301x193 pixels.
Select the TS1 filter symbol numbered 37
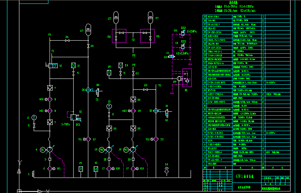coord(88,139)
